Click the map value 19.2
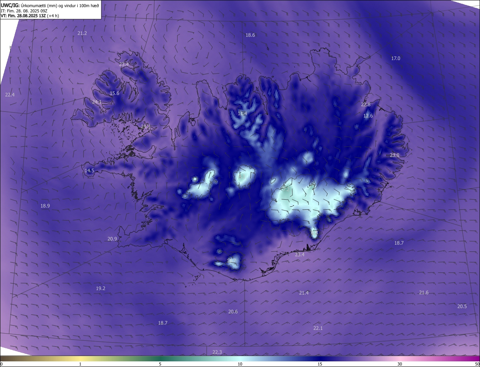Image resolution: width=480 pixels, height=367 pixels. pyautogui.click(x=100, y=289)
